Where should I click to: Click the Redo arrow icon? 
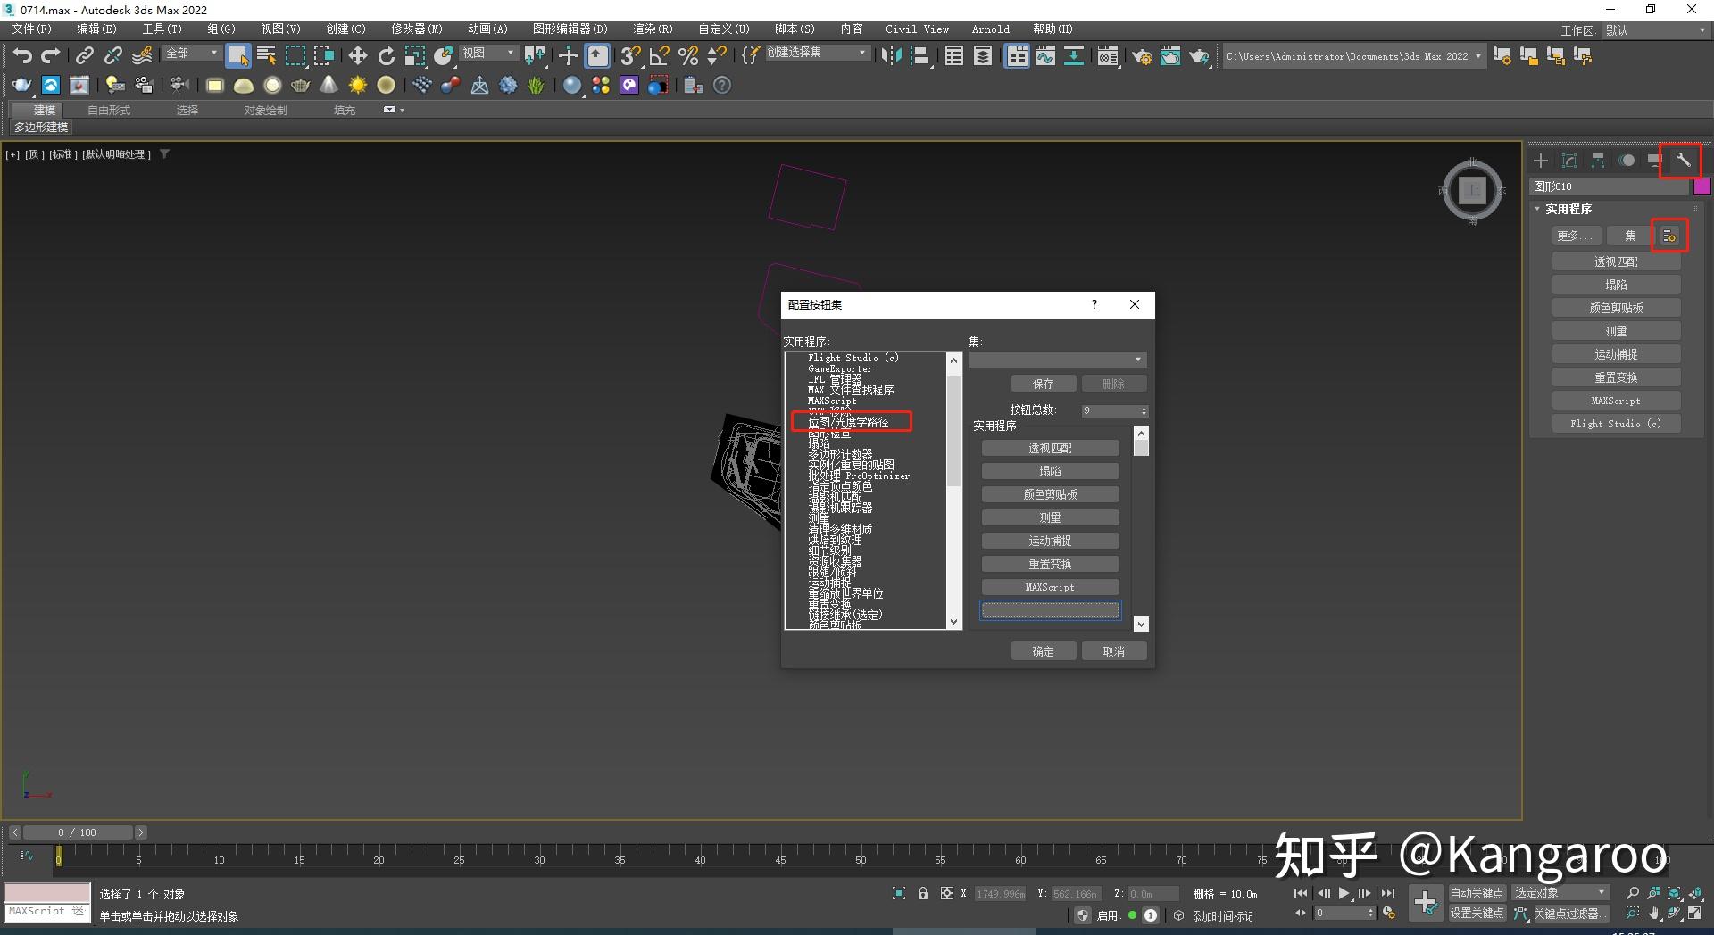(51, 56)
